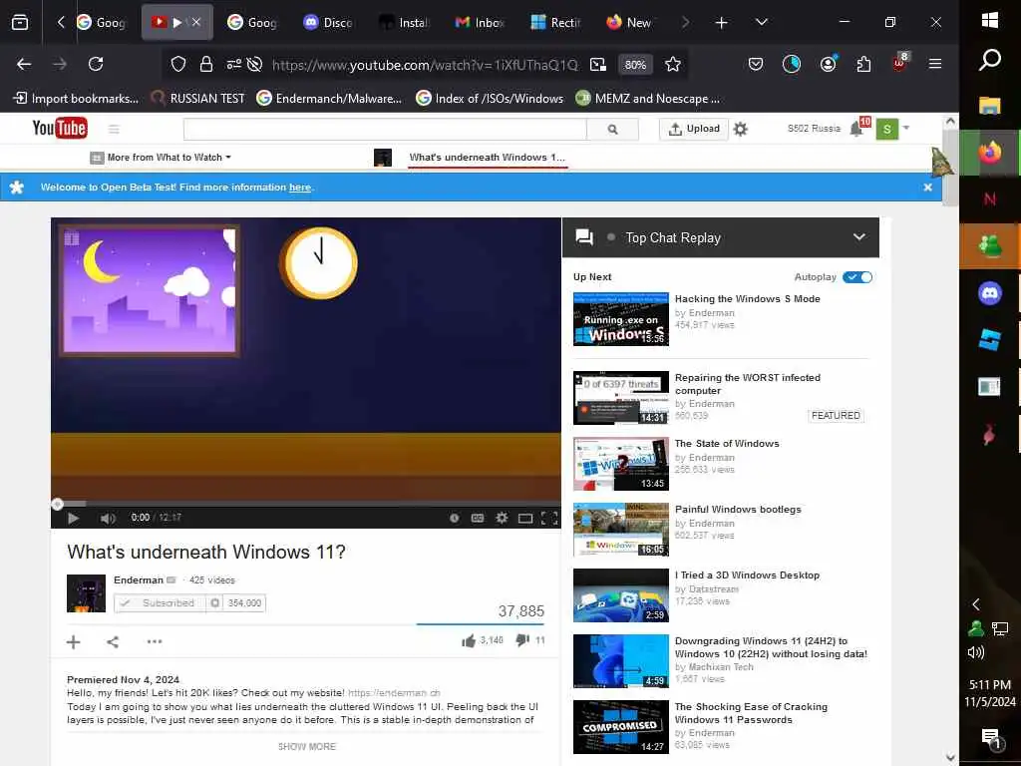Switch to the Disco browser tab
The width and height of the screenshot is (1021, 766).
(328, 22)
